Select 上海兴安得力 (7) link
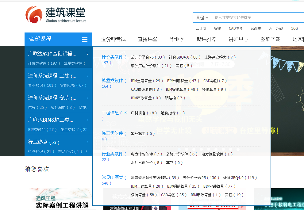Screen dimensions: 304x210 [x=220, y=57]
